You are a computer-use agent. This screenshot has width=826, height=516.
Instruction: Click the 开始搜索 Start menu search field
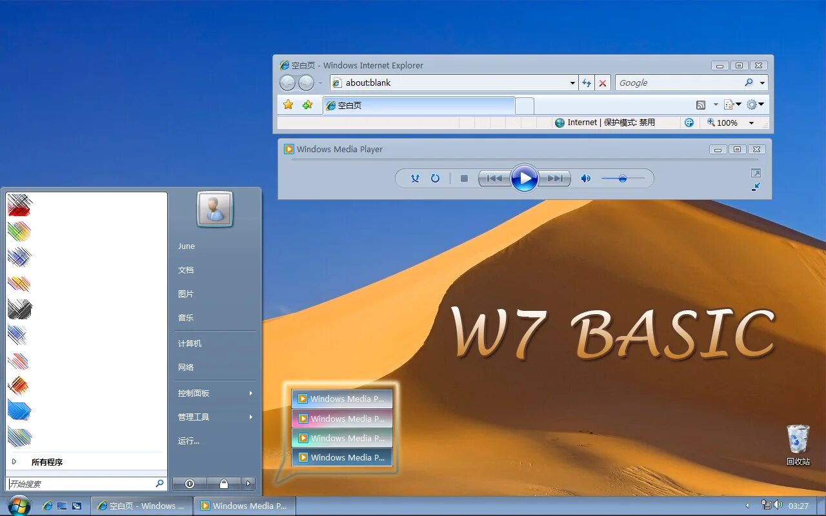[x=86, y=483]
